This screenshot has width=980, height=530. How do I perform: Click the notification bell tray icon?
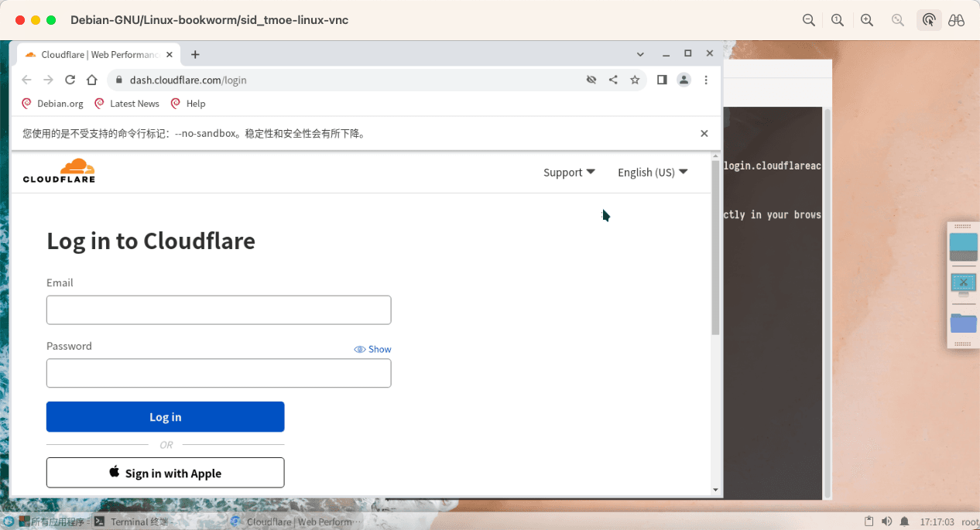(904, 521)
